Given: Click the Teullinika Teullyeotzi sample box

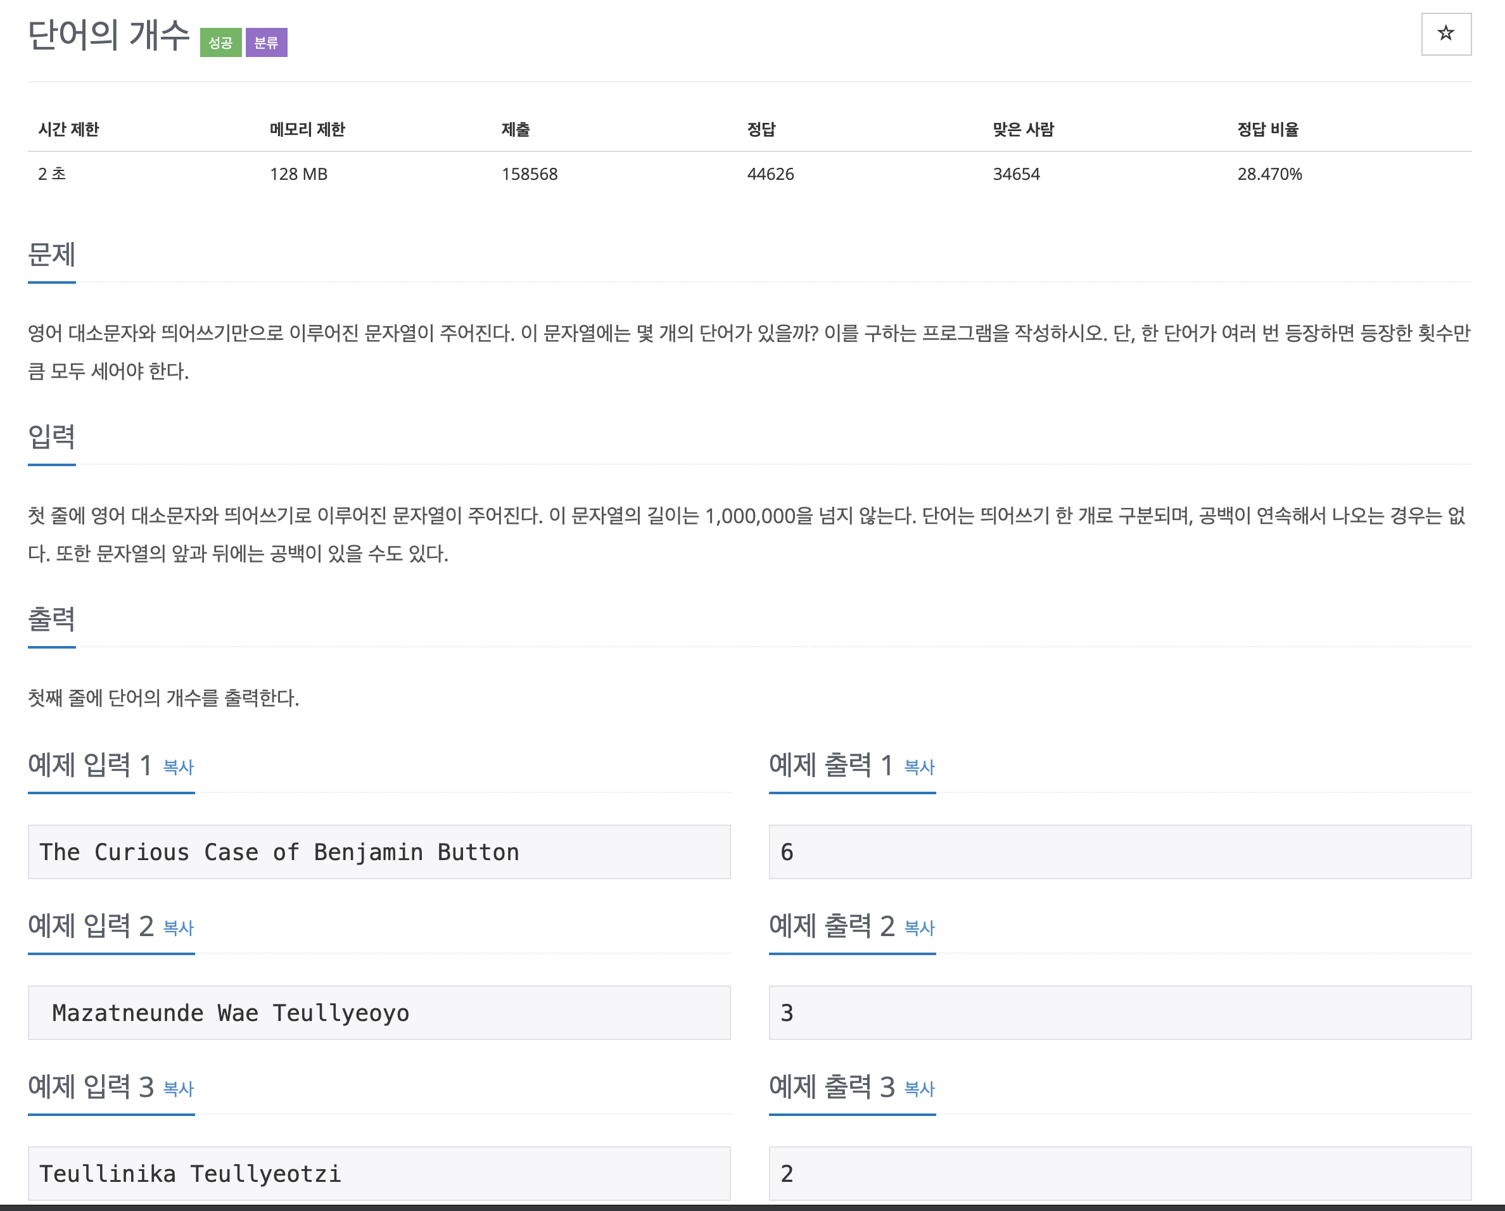Looking at the screenshot, I should (x=378, y=1172).
